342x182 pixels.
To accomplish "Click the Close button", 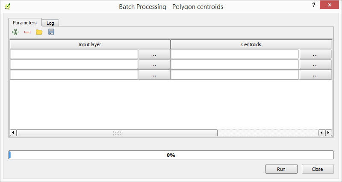I will [317, 169].
